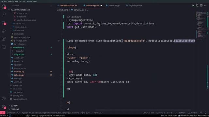This screenshot has height=117, width=209.
Task: Open the File menu
Action: tap(2, 1)
